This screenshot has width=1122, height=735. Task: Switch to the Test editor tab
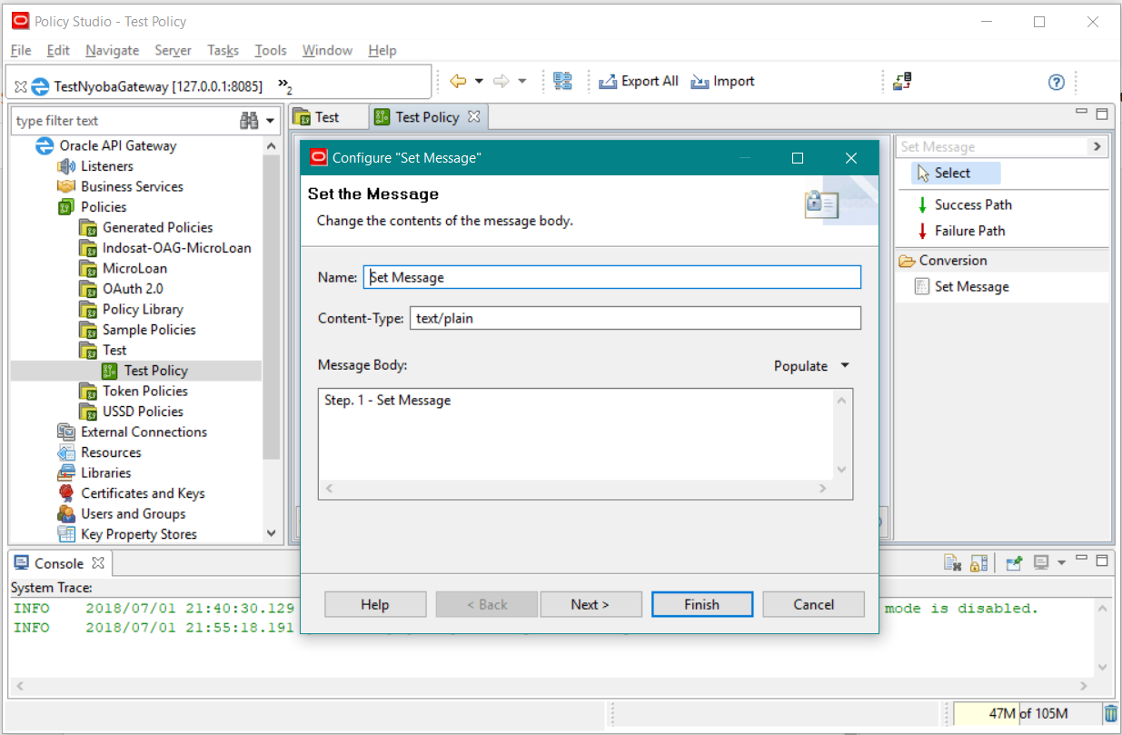(x=327, y=117)
